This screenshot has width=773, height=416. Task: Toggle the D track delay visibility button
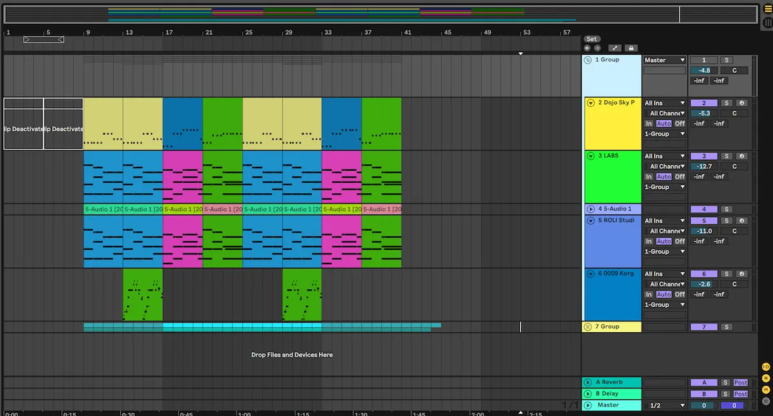click(x=766, y=401)
